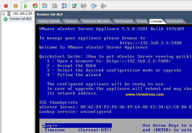Click the host server icon beside 192.168.2.50
Viewport: 192px width, 133px height.
[x=9, y=14]
